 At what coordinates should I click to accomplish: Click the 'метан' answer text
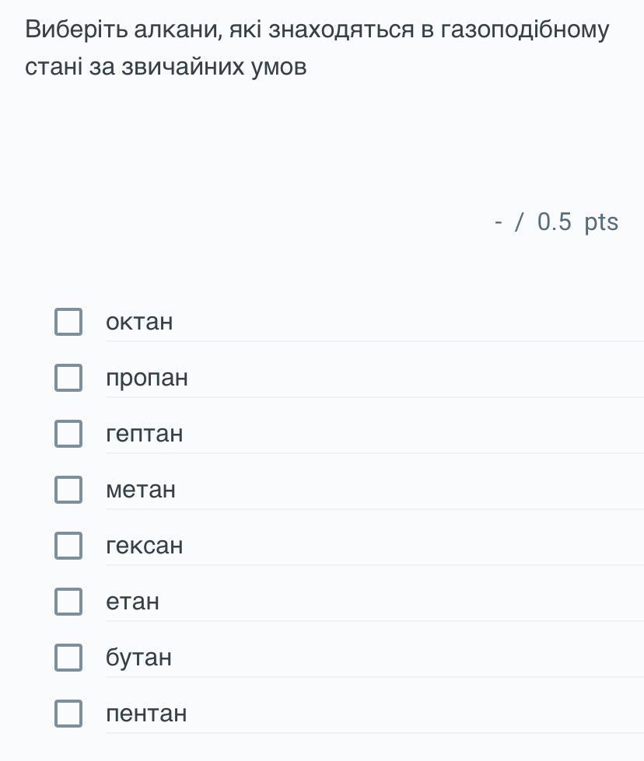[141, 490]
